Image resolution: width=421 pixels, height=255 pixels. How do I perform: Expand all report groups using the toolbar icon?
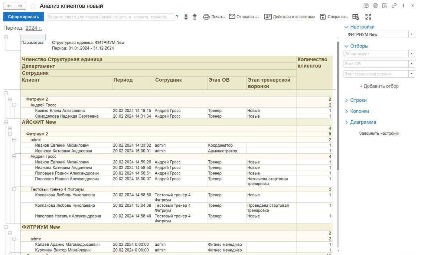pos(186,17)
